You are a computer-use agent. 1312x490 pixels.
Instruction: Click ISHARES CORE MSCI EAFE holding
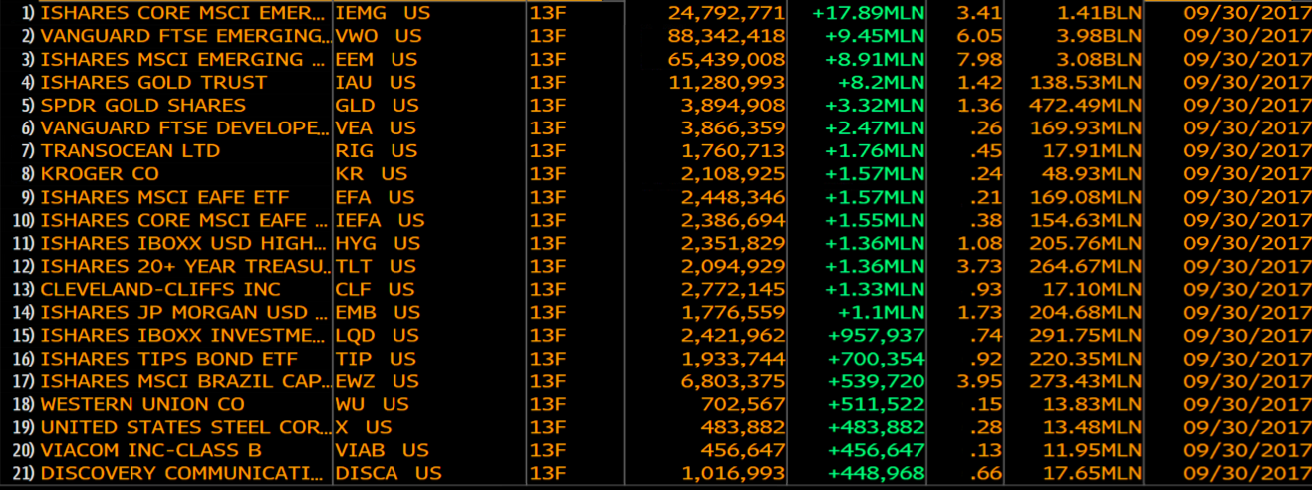coord(185,220)
